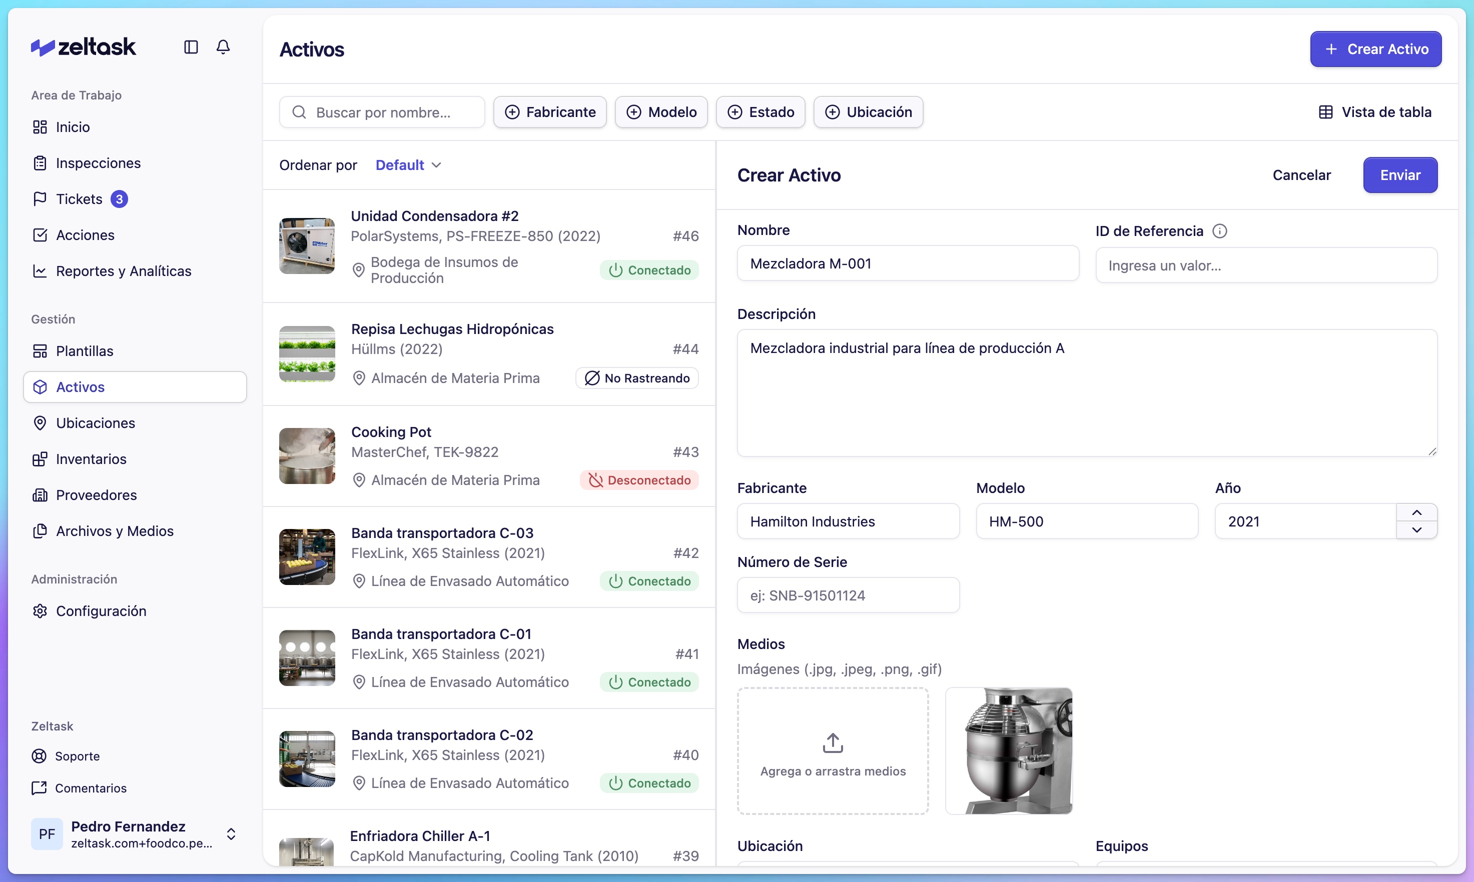
Task: Expand the account switcher next to Pedro Fernandez
Action: 231,834
